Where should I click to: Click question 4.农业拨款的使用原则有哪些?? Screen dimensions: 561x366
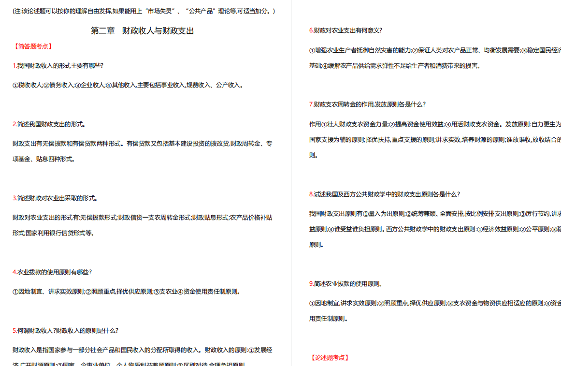pos(52,272)
